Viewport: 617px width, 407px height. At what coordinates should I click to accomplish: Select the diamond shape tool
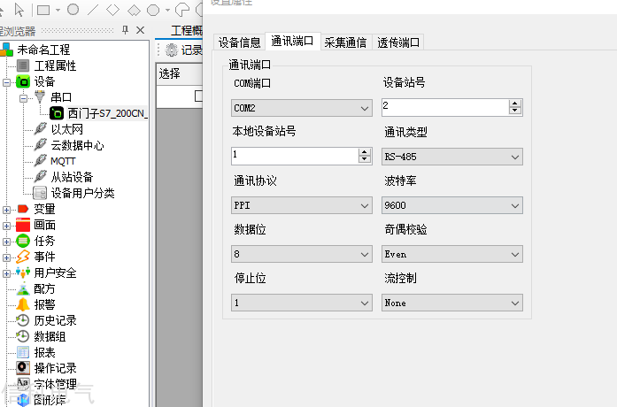(x=113, y=10)
